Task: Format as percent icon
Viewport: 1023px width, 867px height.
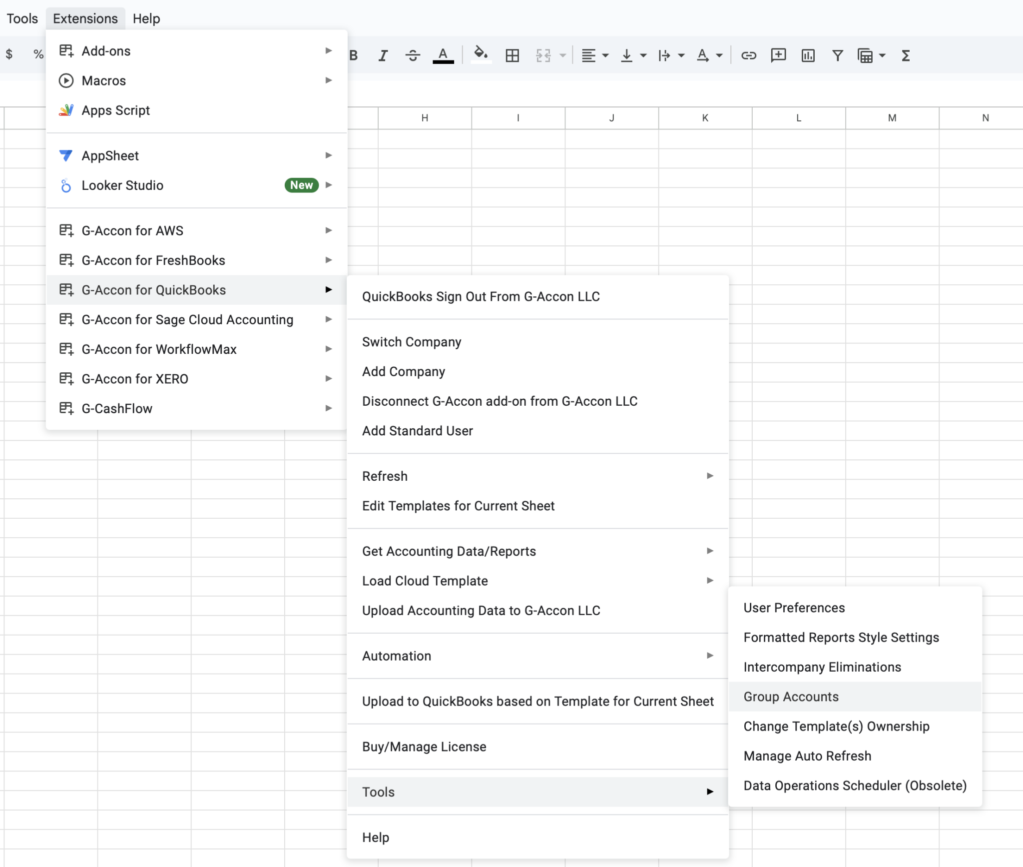Action: pyautogui.click(x=38, y=54)
